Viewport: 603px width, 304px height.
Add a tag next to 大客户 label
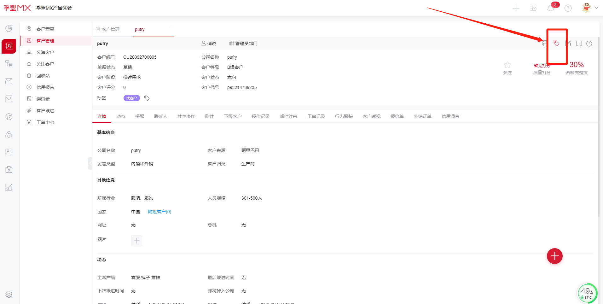pyautogui.click(x=147, y=98)
